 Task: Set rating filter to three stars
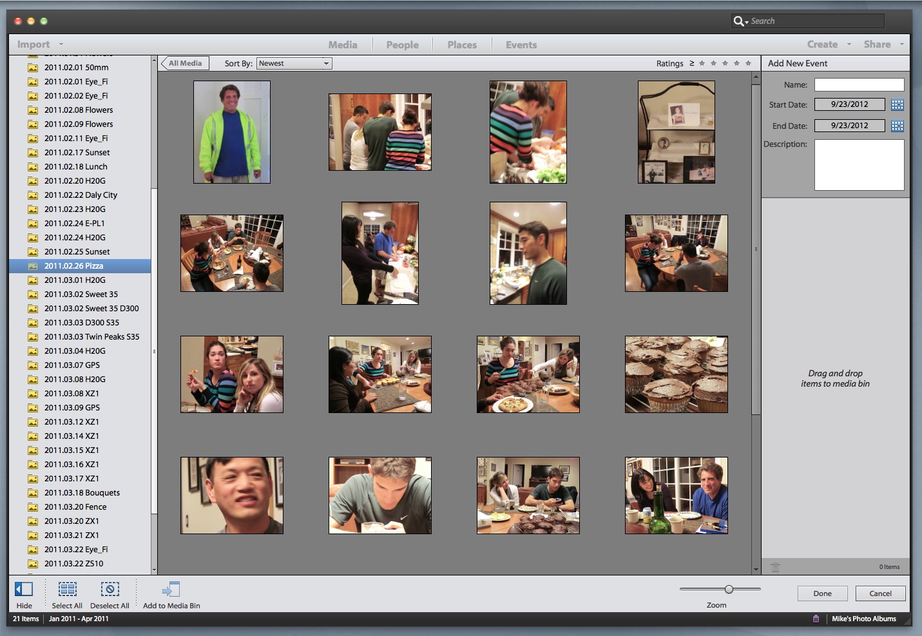[x=725, y=63]
